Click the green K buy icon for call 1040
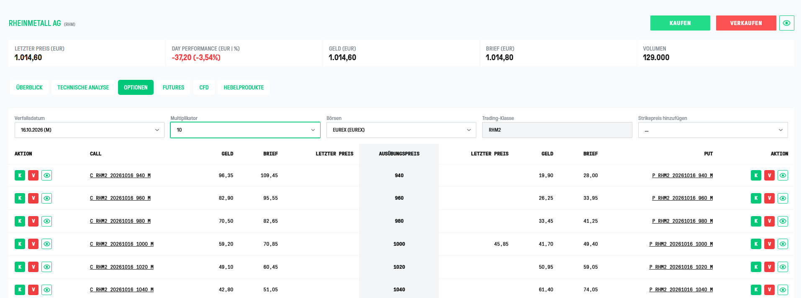The image size is (801, 298). point(20,290)
